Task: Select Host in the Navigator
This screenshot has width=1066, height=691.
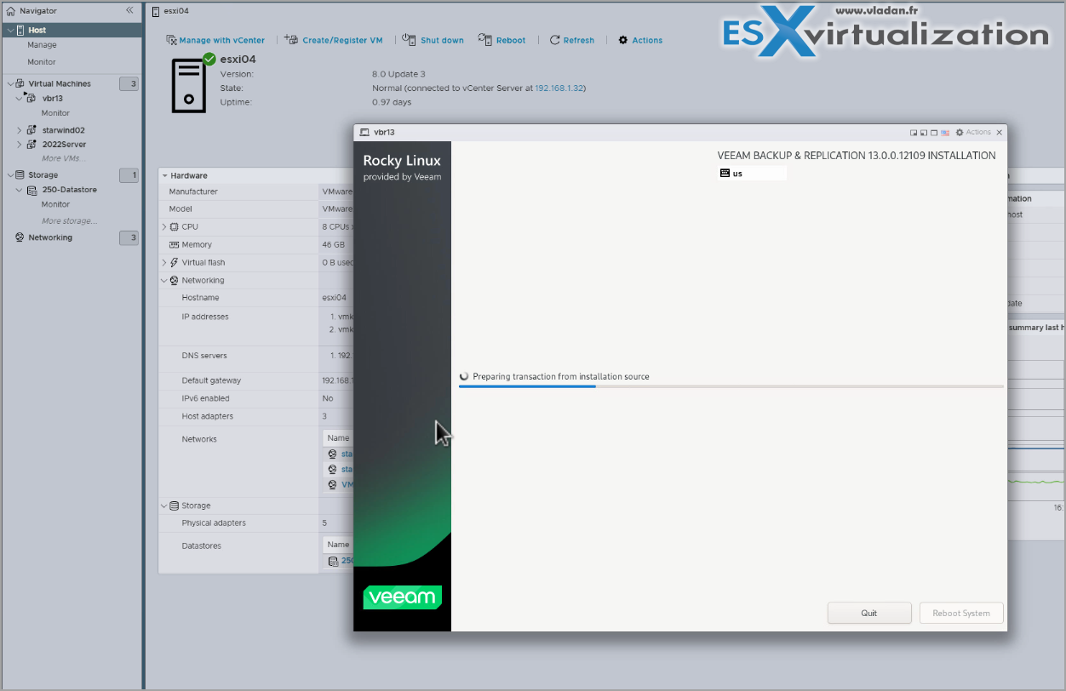Action: [71, 30]
